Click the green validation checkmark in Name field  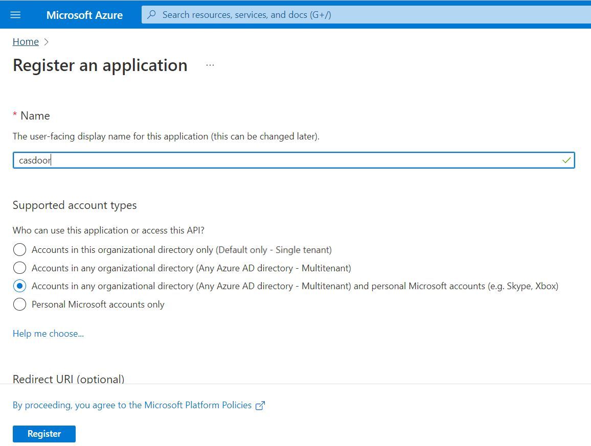click(566, 160)
